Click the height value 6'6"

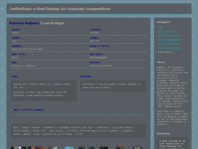pyautogui.click(x=14, y=41)
